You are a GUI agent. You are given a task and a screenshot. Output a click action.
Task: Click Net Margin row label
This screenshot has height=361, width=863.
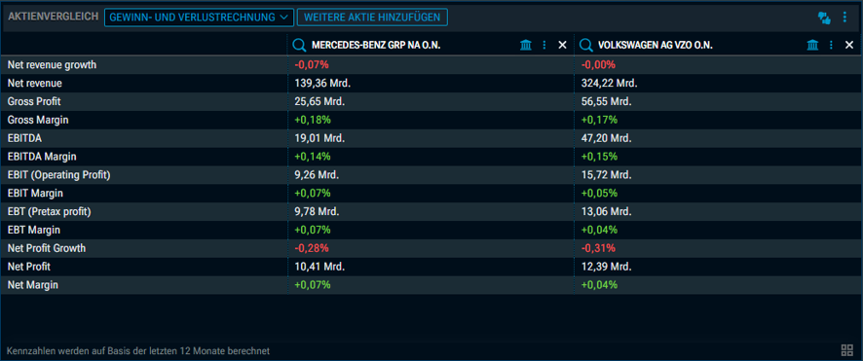click(x=32, y=285)
